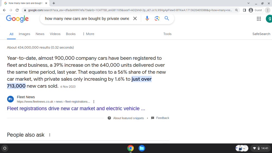Open SafeSearch settings

[261, 34]
